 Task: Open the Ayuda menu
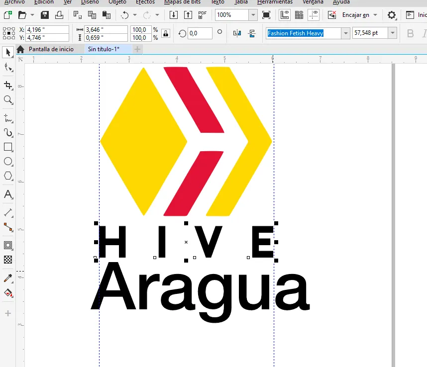coord(341,2)
